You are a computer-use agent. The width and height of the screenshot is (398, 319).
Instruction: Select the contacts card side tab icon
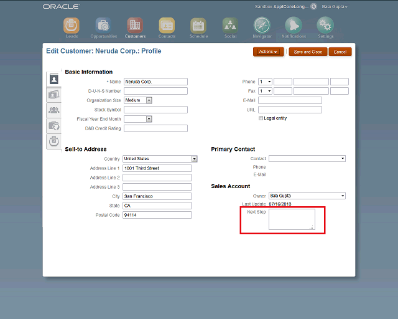click(x=54, y=95)
